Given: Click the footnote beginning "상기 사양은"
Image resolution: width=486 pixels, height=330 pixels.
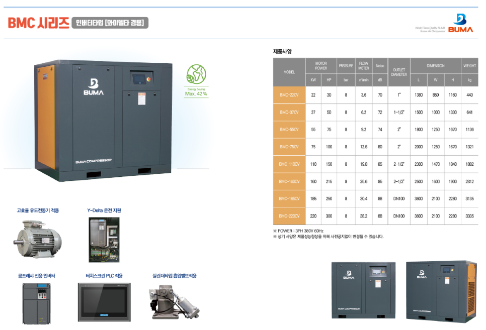Looking at the screenshot, I should [328, 237].
